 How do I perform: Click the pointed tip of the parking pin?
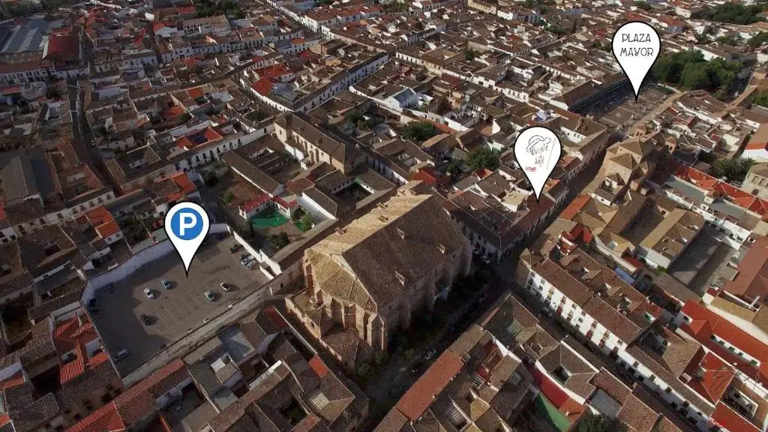[187, 271]
